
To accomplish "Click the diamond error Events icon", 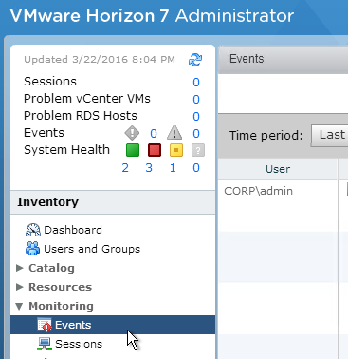I will [x=132, y=133].
